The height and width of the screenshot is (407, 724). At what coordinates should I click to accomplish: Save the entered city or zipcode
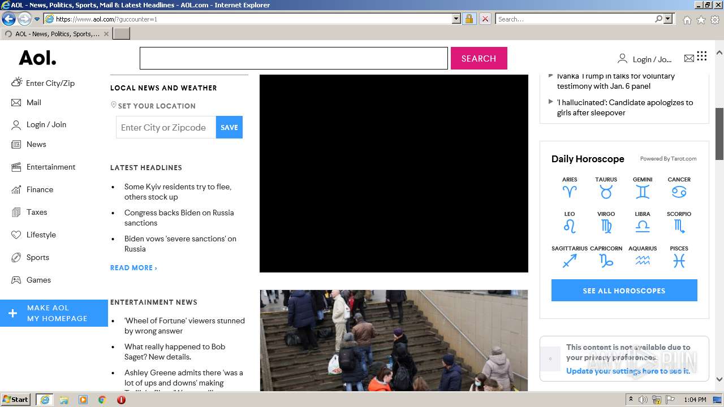point(229,127)
